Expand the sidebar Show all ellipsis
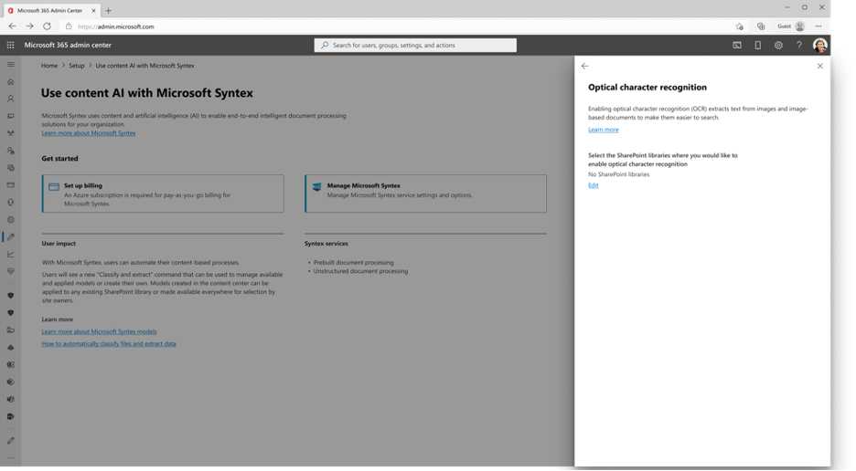This screenshot has height=471, width=856. 11,457
